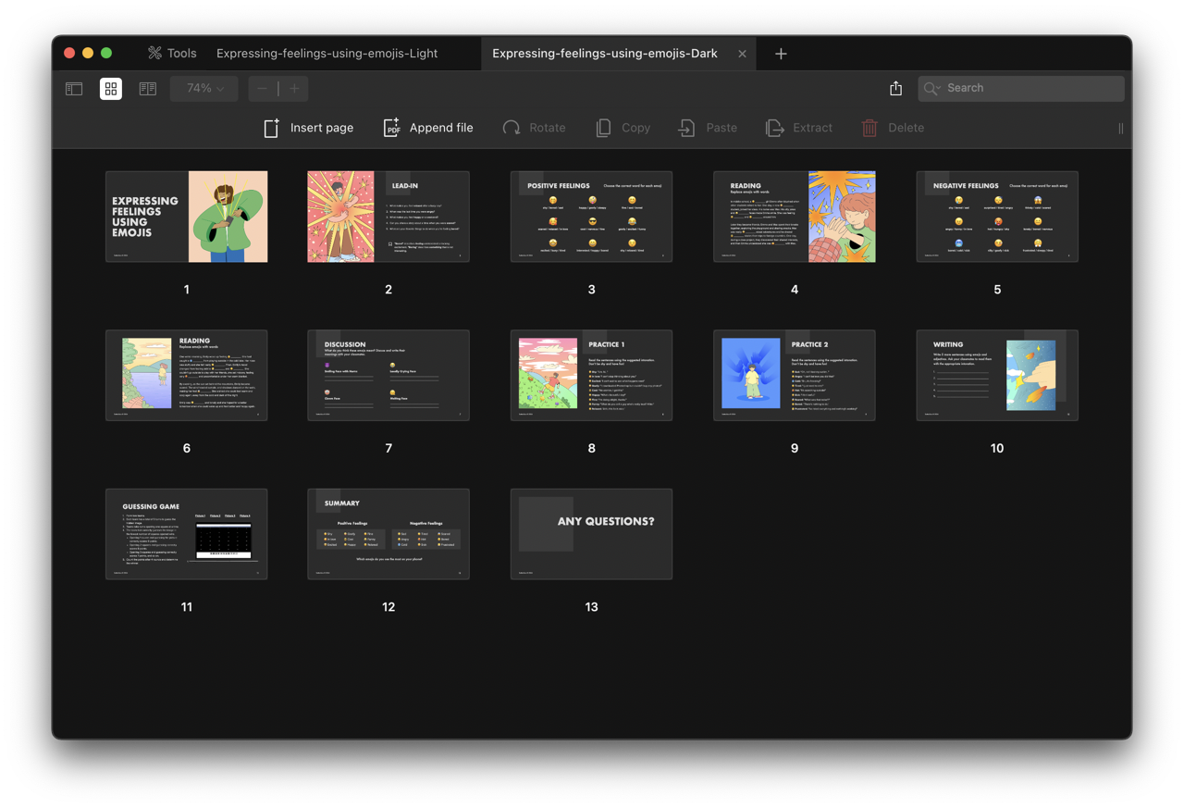Image resolution: width=1184 pixels, height=808 pixels.
Task: Expand the toolbar overflow handle at right
Action: (x=1120, y=129)
